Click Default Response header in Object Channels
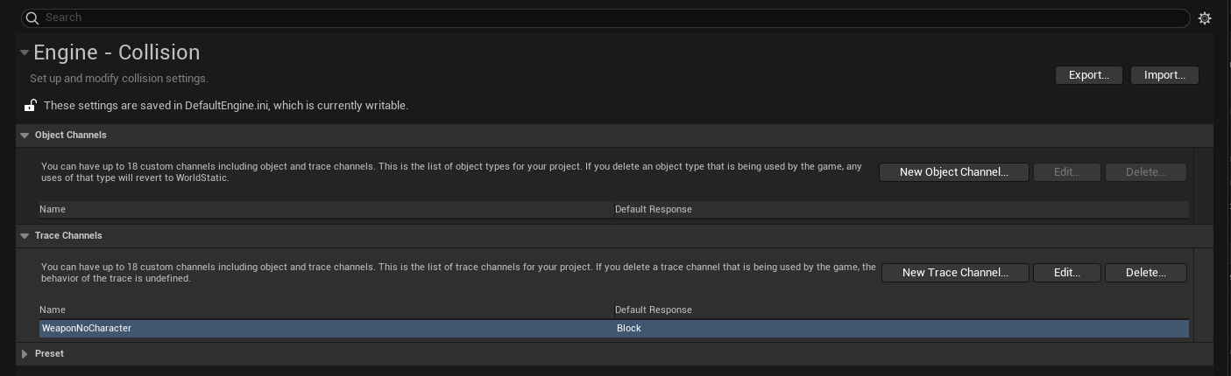The width and height of the screenshot is (1231, 376). (x=653, y=210)
